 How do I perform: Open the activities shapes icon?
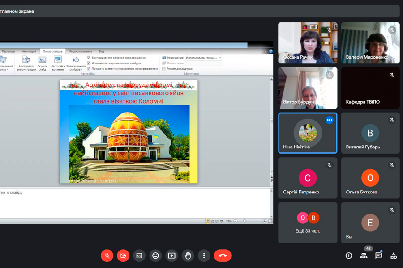click(394, 255)
